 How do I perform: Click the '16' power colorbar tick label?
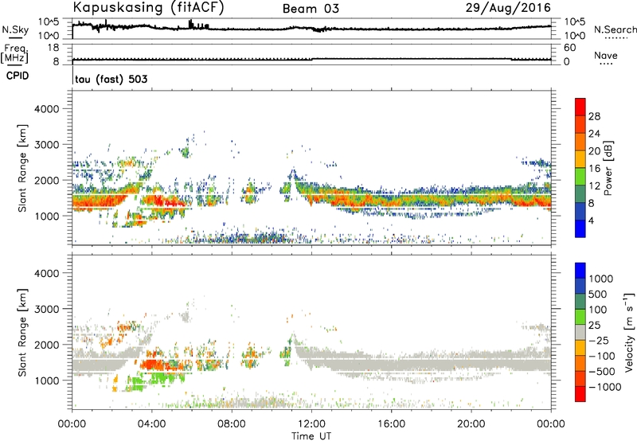tap(594, 169)
